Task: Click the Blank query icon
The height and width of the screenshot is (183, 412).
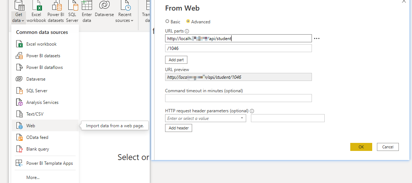Action: [x=19, y=149]
